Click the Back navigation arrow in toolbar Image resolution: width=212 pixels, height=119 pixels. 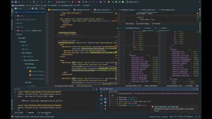click(49, 2)
